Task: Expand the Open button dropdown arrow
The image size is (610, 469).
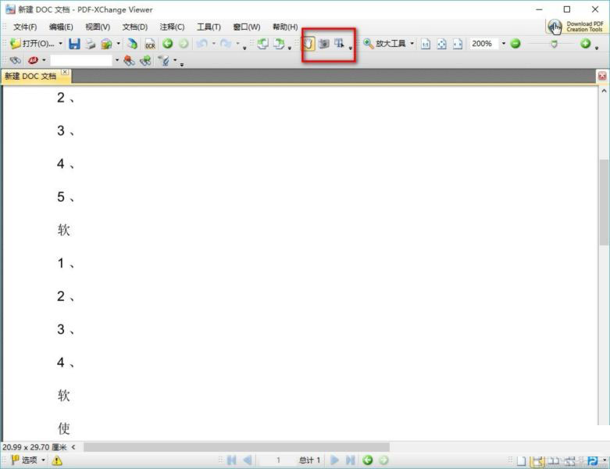Action: [x=61, y=44]
